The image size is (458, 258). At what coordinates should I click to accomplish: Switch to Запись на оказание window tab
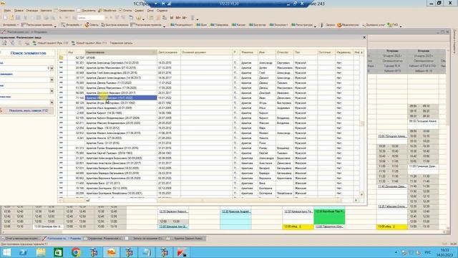click(x=145, y=239)
